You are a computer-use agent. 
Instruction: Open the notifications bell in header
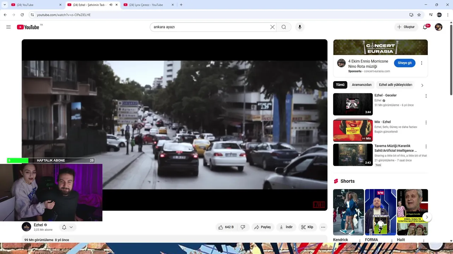425,27
